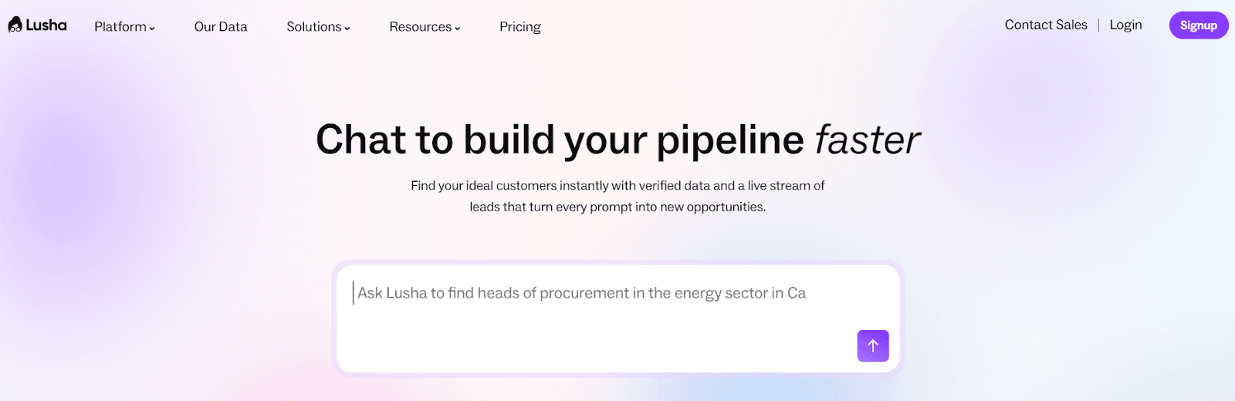Expand the chevron beside Solutions
This screenshot has width=1235, height=401.
point(347,29)
